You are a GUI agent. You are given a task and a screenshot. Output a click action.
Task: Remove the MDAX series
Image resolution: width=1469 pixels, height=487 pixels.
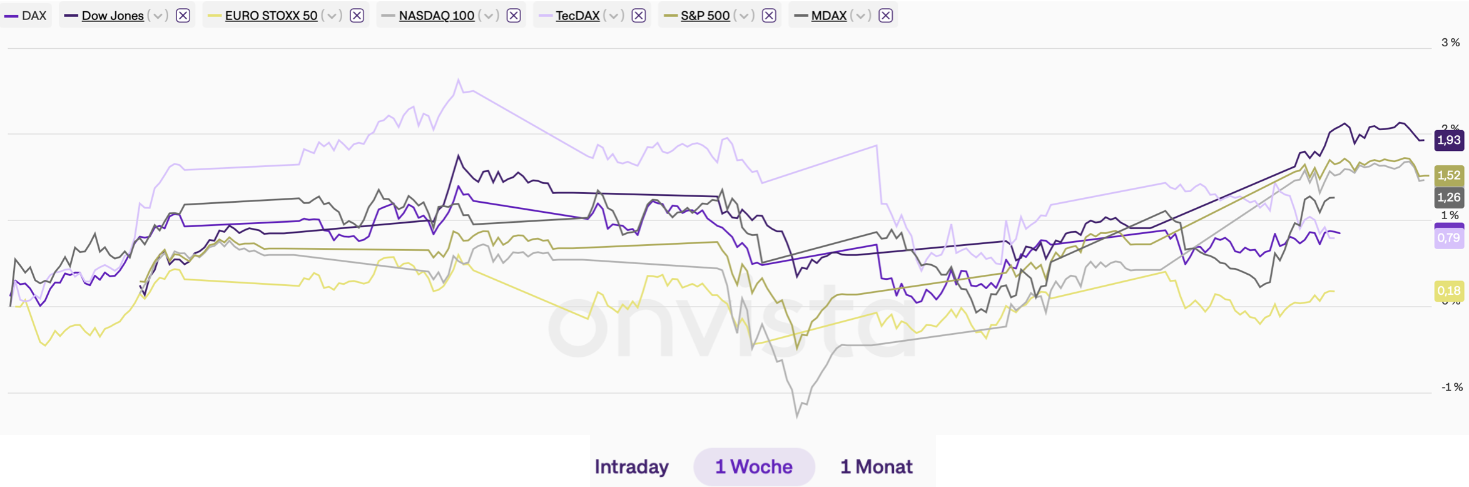click(x=885, y=16)
